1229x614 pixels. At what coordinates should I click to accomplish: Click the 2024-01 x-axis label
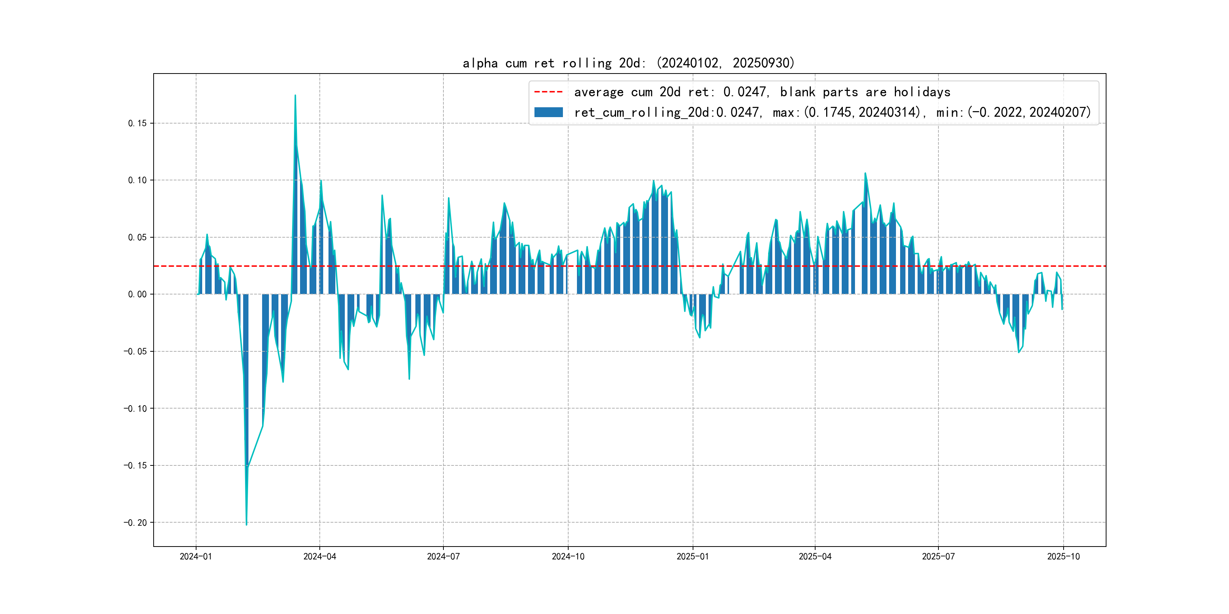click(x=196, y=556)
